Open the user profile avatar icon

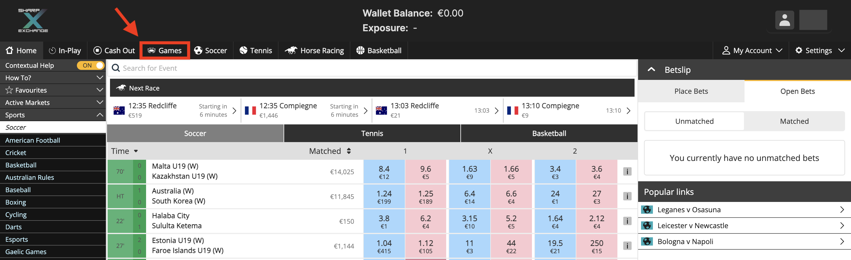[784, 20]
